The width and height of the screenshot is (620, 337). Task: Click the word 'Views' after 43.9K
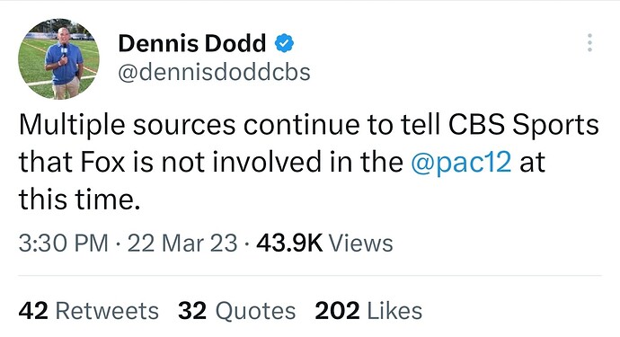point(361,243)
